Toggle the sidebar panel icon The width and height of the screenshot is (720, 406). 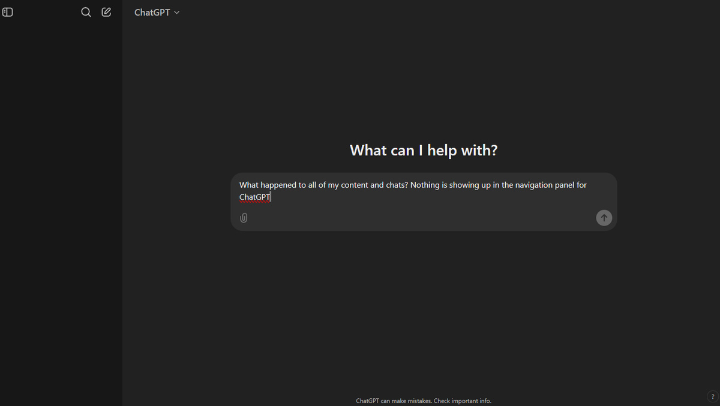[x=8, y=12]
